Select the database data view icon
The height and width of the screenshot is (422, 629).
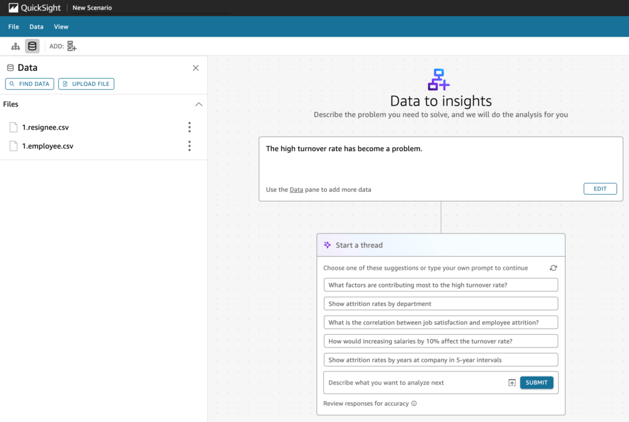coord(32,45)
